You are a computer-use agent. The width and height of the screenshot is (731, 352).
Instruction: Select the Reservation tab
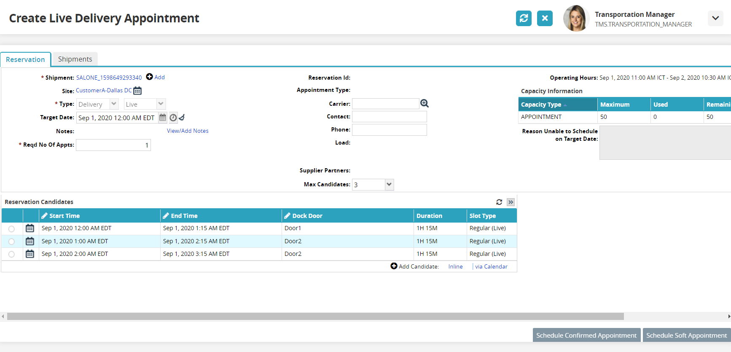(25, 59)
